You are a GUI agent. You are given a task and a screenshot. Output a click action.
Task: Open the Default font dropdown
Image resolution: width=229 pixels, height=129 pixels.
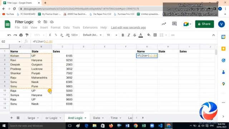92,35
